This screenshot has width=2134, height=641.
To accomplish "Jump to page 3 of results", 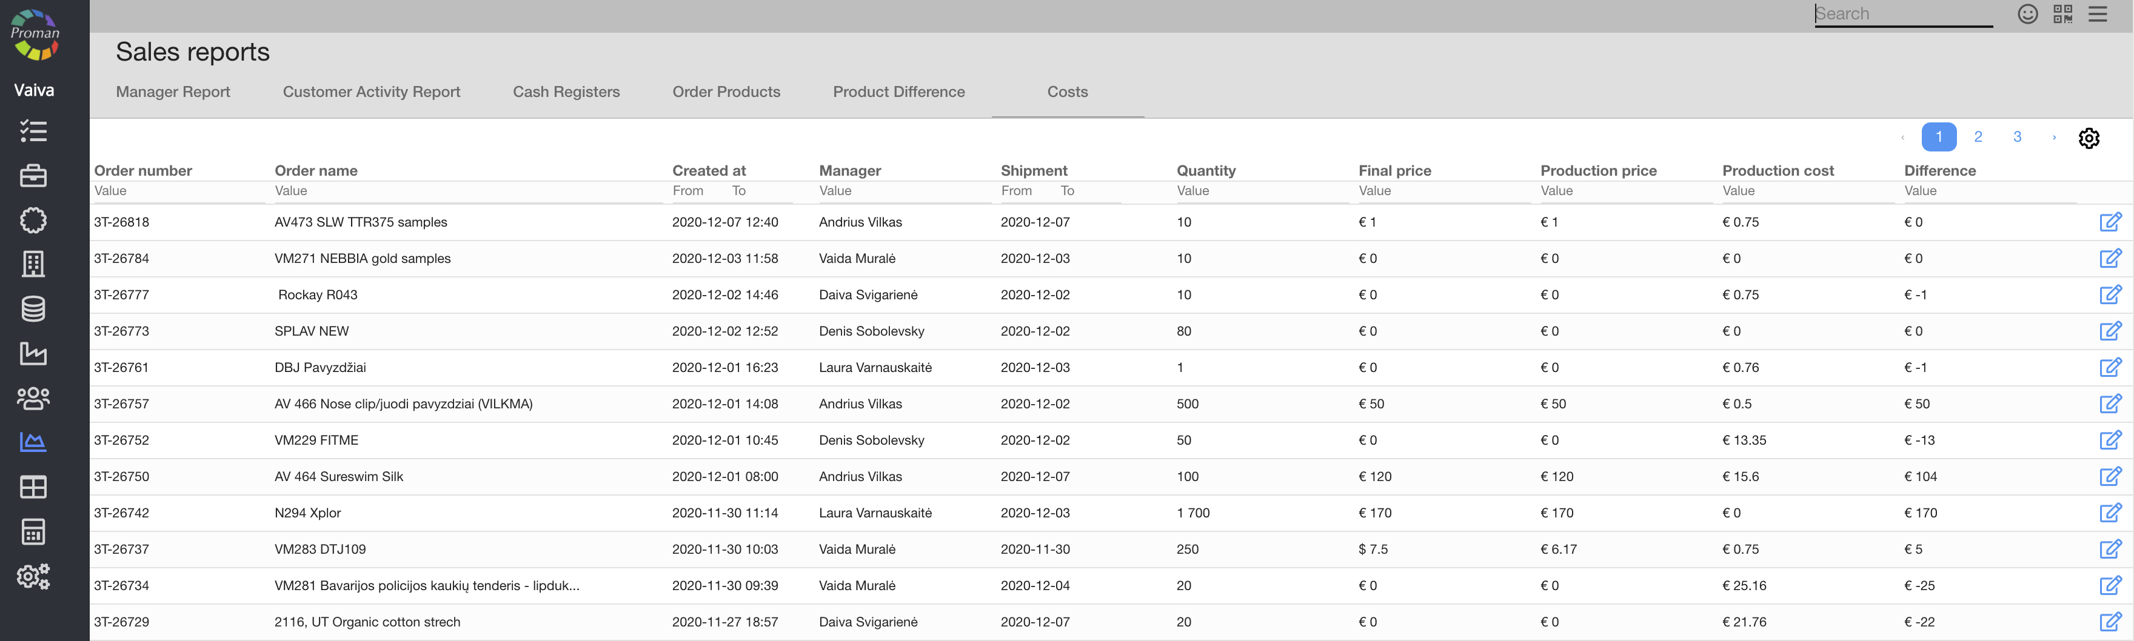I will tap(2017, 138).
